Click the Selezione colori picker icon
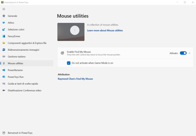This screenshot has width=196, height=136. tap(4, 30)
